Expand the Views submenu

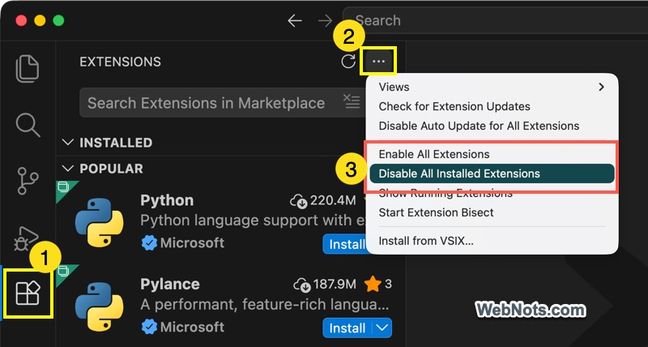[x=492, y=87]
